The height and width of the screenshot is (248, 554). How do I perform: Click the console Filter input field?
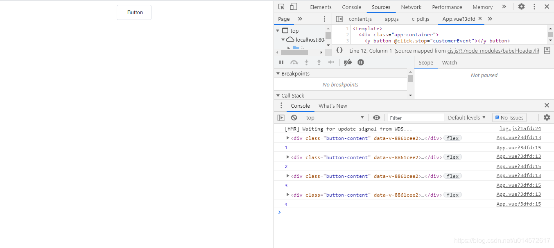coord(416,117)
